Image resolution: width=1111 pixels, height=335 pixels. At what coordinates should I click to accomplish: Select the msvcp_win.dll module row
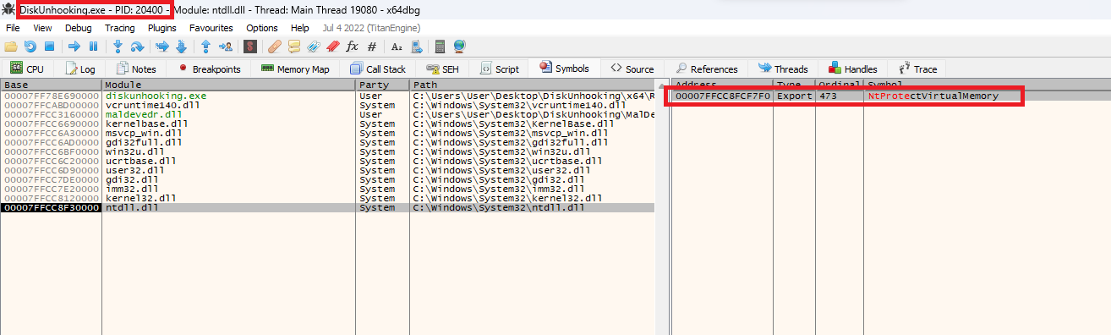coord(327,133)
